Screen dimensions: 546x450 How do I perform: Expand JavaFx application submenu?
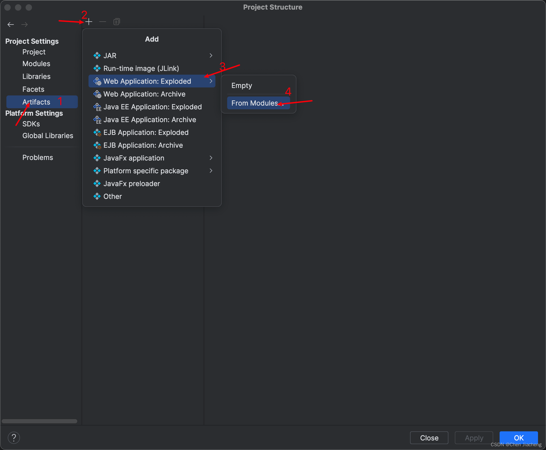[x=211, y=158]
